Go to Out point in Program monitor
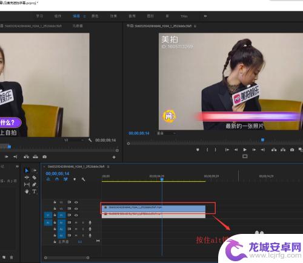Screen dimensions: 303x263 (x=263, y=150)
